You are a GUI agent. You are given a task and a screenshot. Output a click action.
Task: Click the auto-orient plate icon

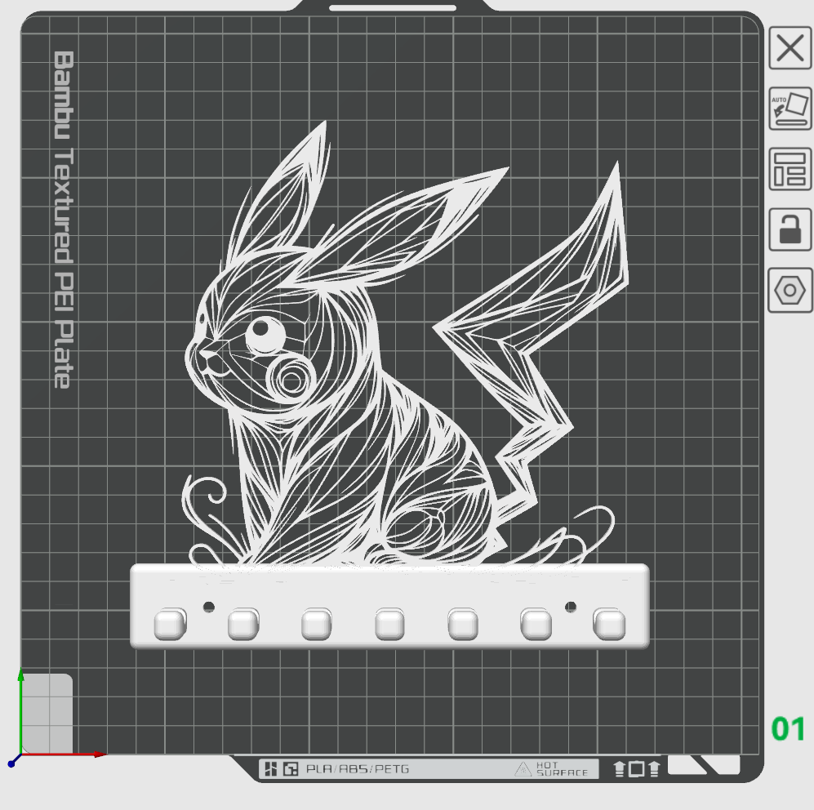pos(790,109)
